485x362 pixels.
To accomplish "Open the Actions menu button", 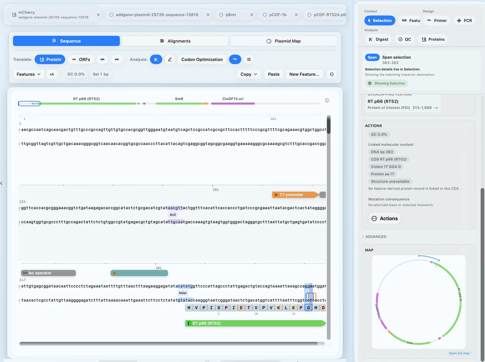I will (x=385, y=218).
